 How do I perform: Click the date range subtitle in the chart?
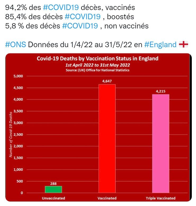pyautogui.click(x=98, y=65)
